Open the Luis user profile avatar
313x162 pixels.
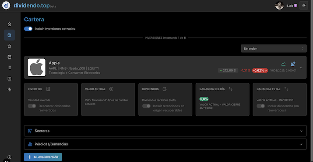click(x=279, y=6)
